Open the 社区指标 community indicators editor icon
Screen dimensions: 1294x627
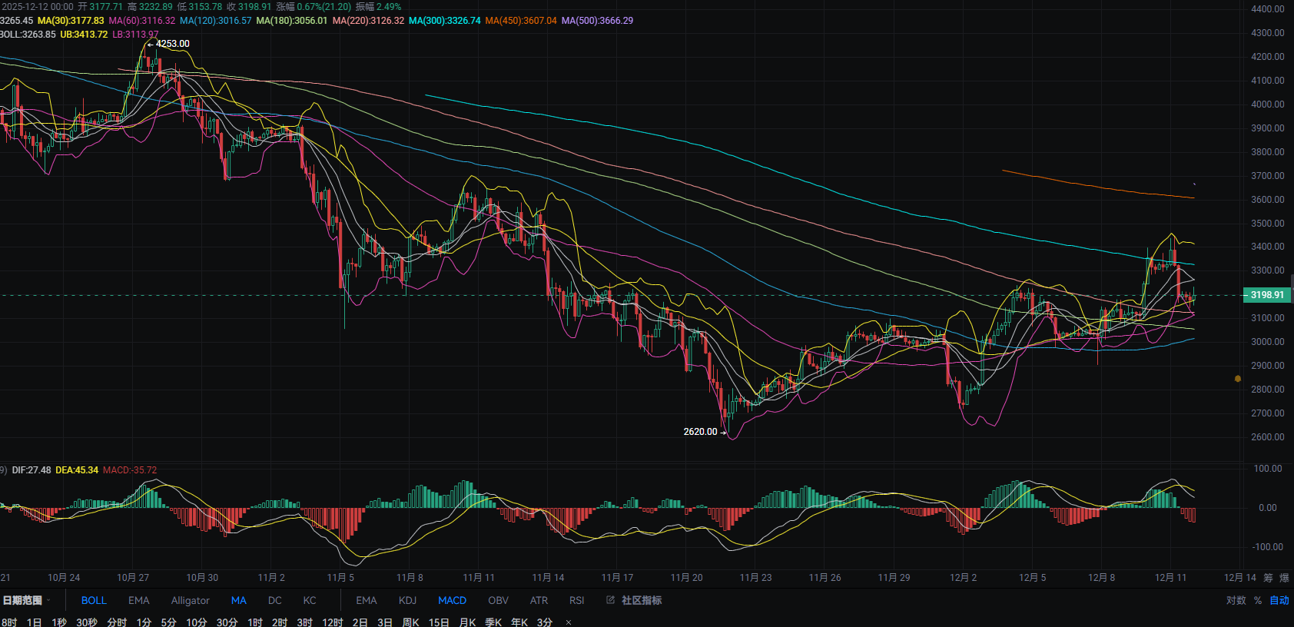point(611,600)
